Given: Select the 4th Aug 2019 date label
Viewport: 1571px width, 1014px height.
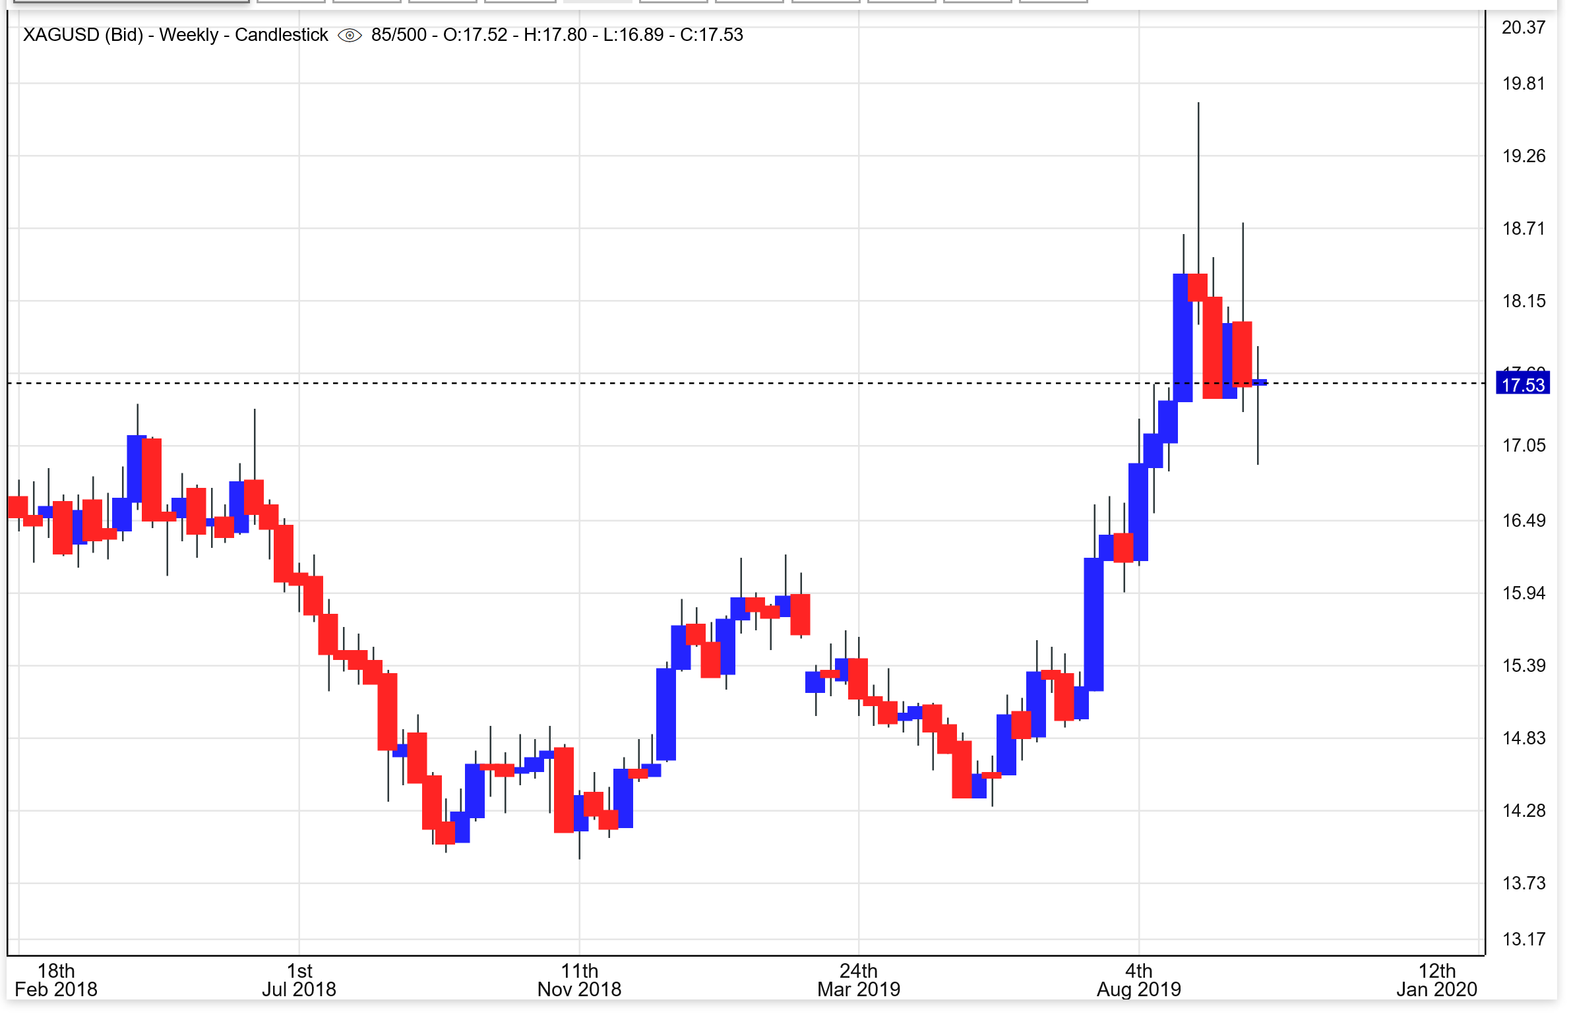Looking at the screenshot, I should click(x=1138, y=980).
